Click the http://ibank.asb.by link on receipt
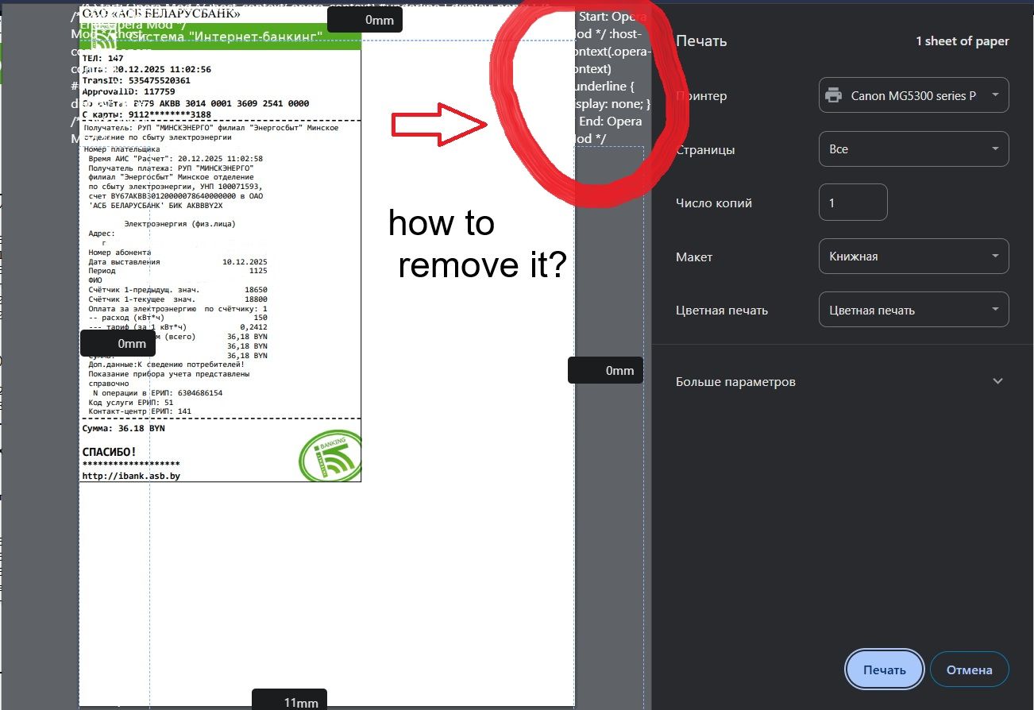The width and height of the screenshot is (1034, 710). point(132,476)
